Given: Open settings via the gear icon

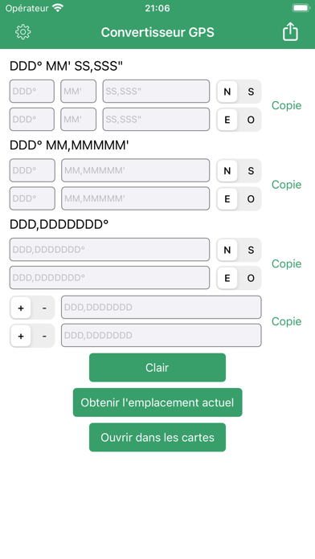Looking at the screenshot, I should coord(23,32).
